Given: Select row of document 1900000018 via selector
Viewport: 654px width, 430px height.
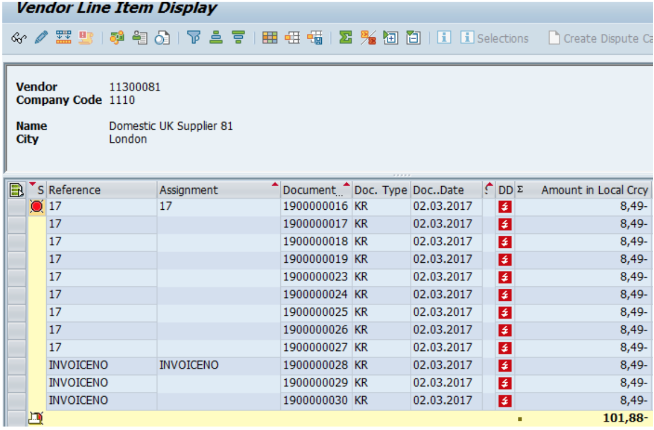Looking at the screenshot, I should 17,242.
